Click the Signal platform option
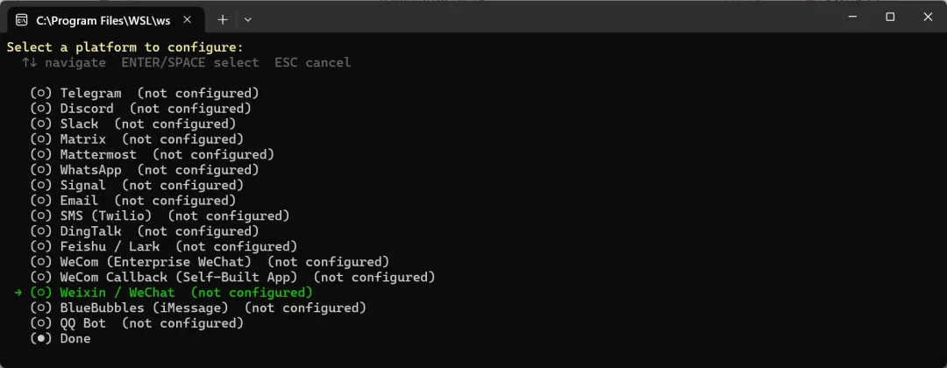This screenshot has height=368, width=947. (82, 185)
